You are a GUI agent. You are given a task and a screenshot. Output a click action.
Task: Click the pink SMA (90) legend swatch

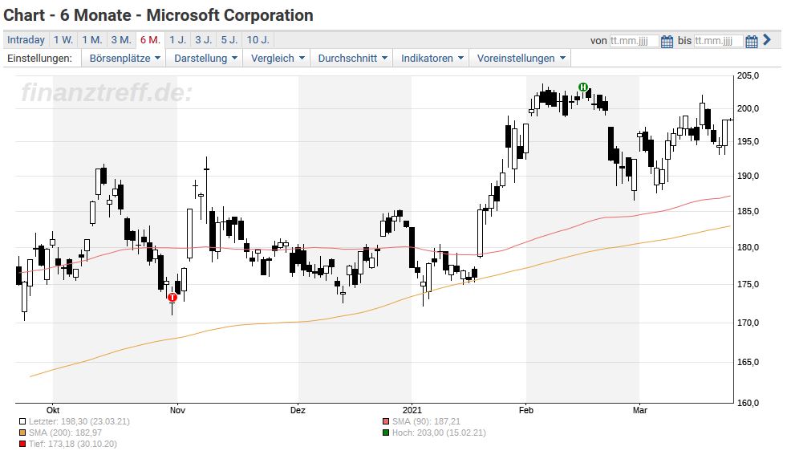point(385,422)
